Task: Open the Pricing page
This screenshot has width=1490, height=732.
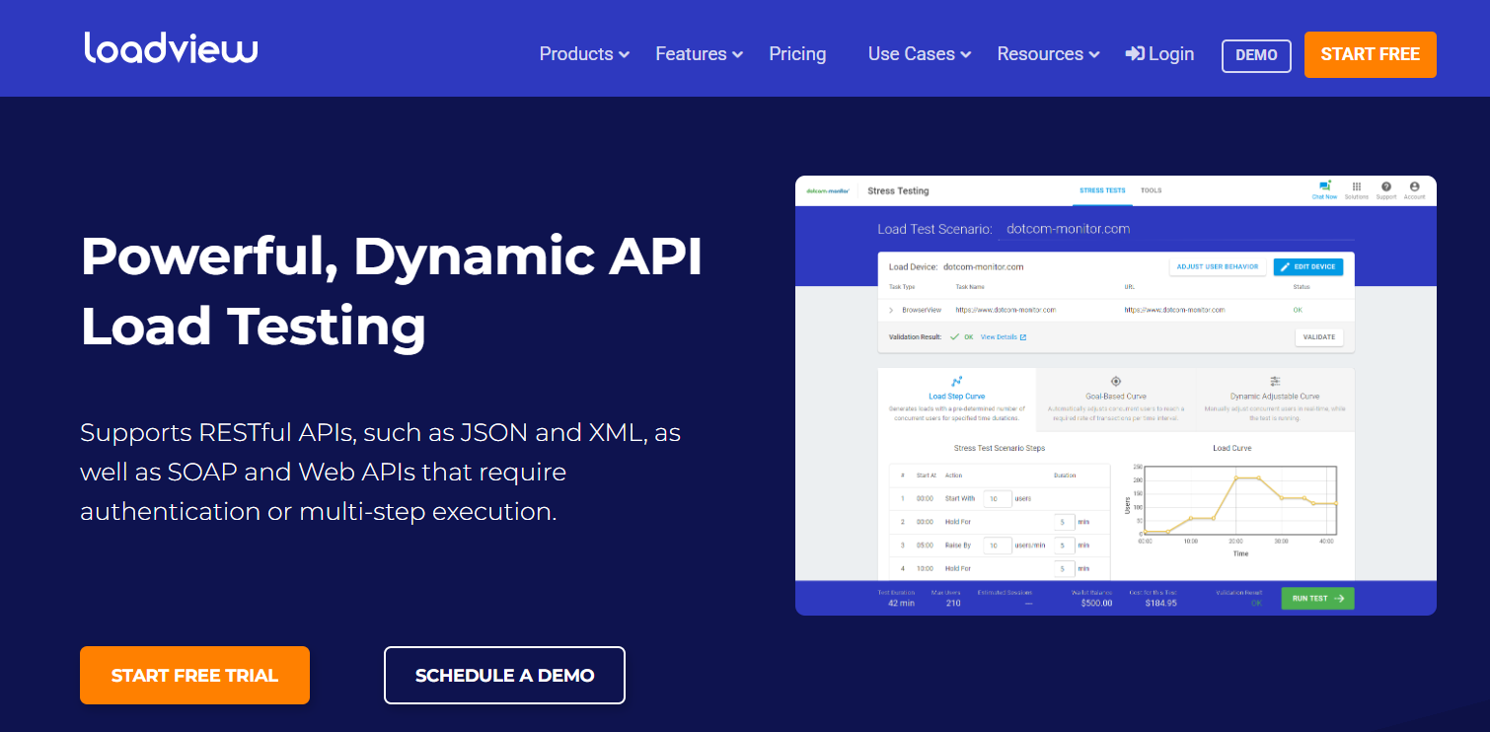Action: pyautogui.click(x=797, y=54)
